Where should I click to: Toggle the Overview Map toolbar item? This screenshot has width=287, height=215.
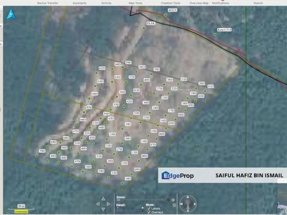(x=199, y=3)
